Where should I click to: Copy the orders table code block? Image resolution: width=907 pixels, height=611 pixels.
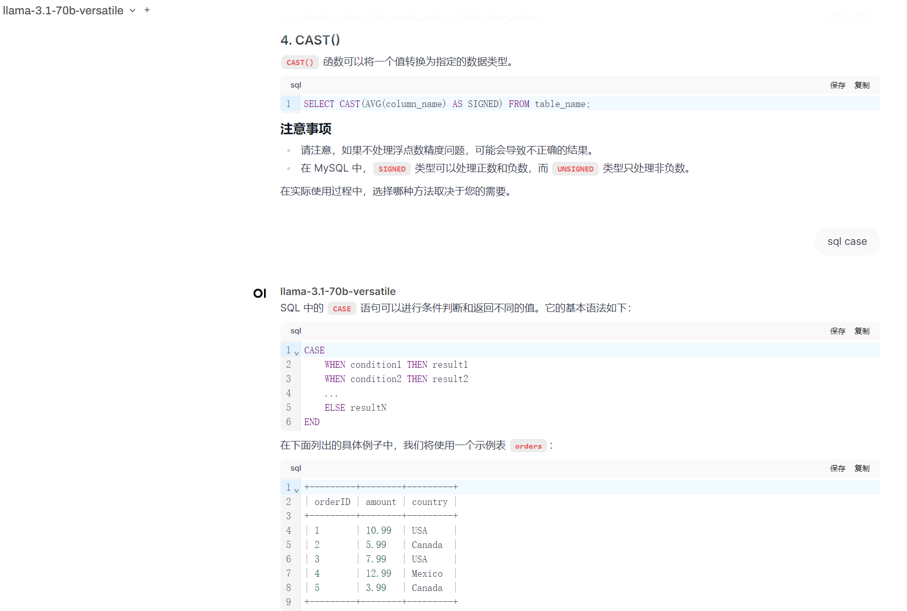click(x=862, y=468)
